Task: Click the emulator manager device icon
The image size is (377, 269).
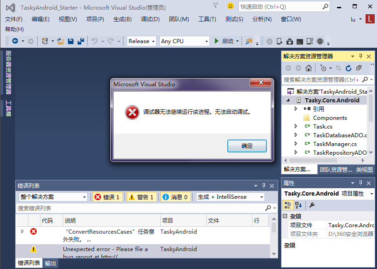Action: tap(310, 41)
